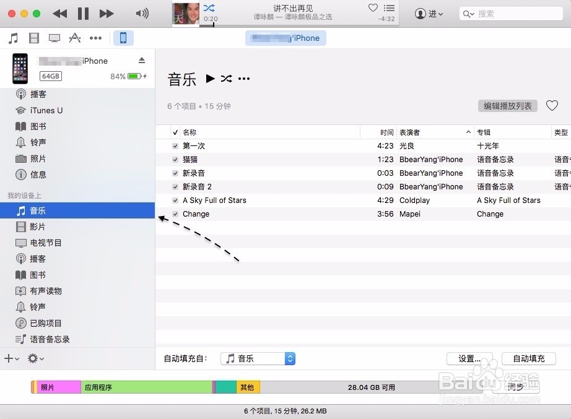The height and width of the screenshot is (419, 571).
Task: Click the iPhone name tab at the top
Action: click(286, 38)
